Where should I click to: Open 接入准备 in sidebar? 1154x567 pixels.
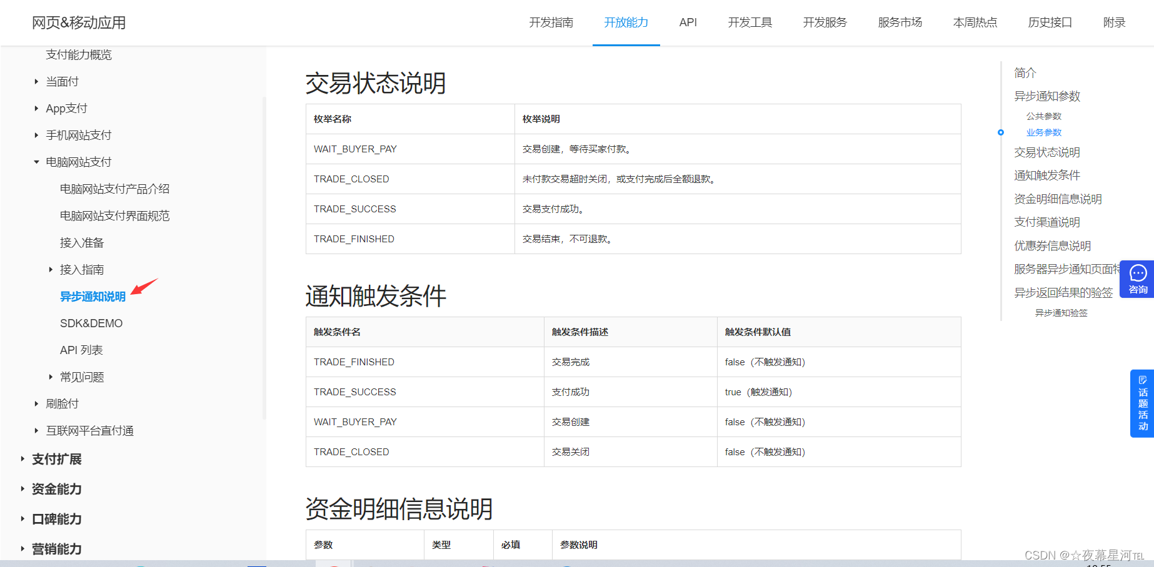coord(82,243)
